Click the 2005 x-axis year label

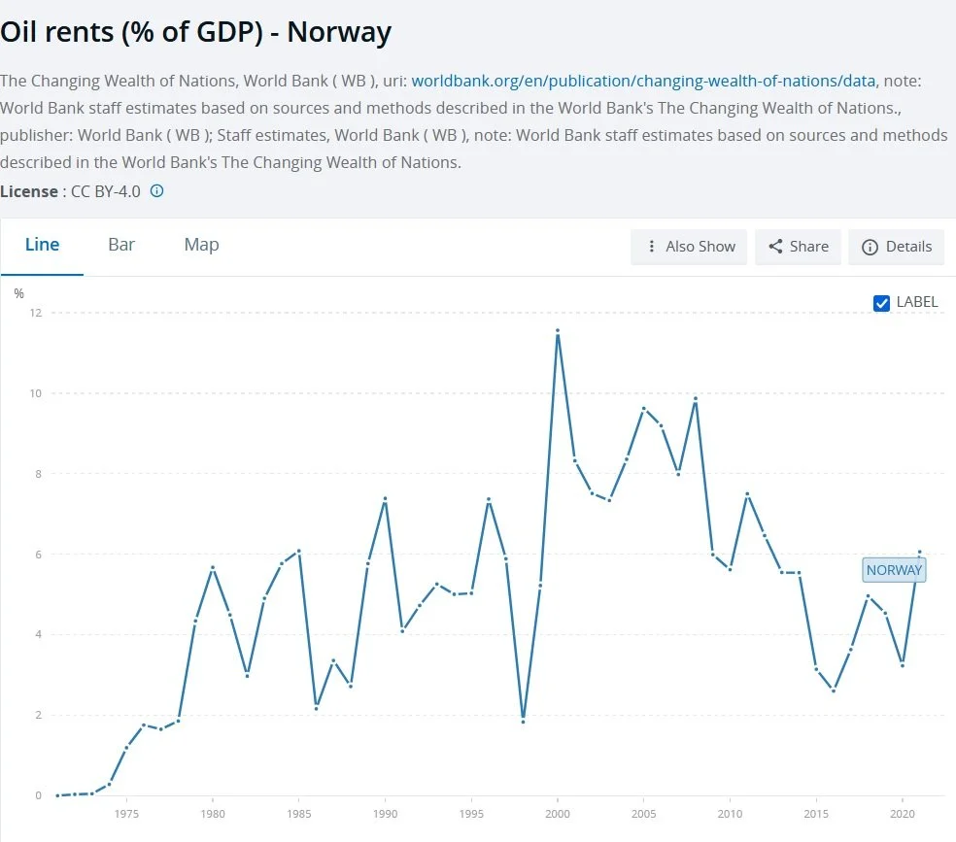point(644,814)
